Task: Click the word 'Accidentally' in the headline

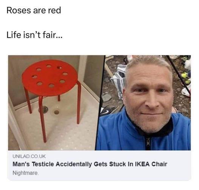Action: 74,164
